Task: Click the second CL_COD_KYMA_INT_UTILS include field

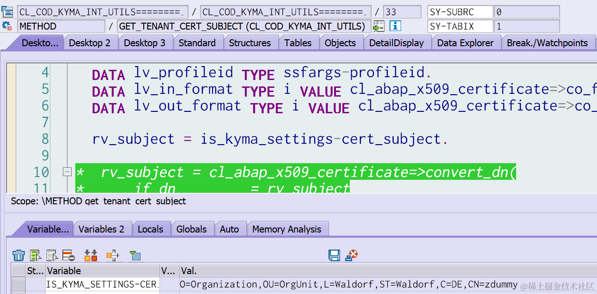Action: click(286, 12)
